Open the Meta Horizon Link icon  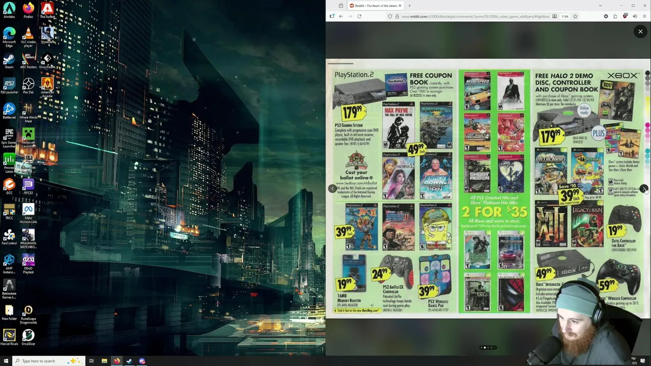pos(28,213)
